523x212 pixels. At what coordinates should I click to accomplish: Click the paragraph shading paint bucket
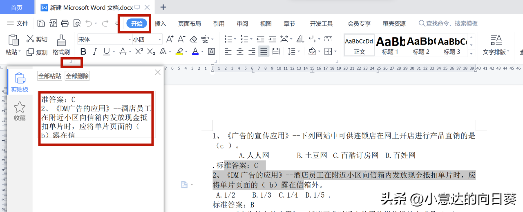pyautogui.click(x=312, y=51)
